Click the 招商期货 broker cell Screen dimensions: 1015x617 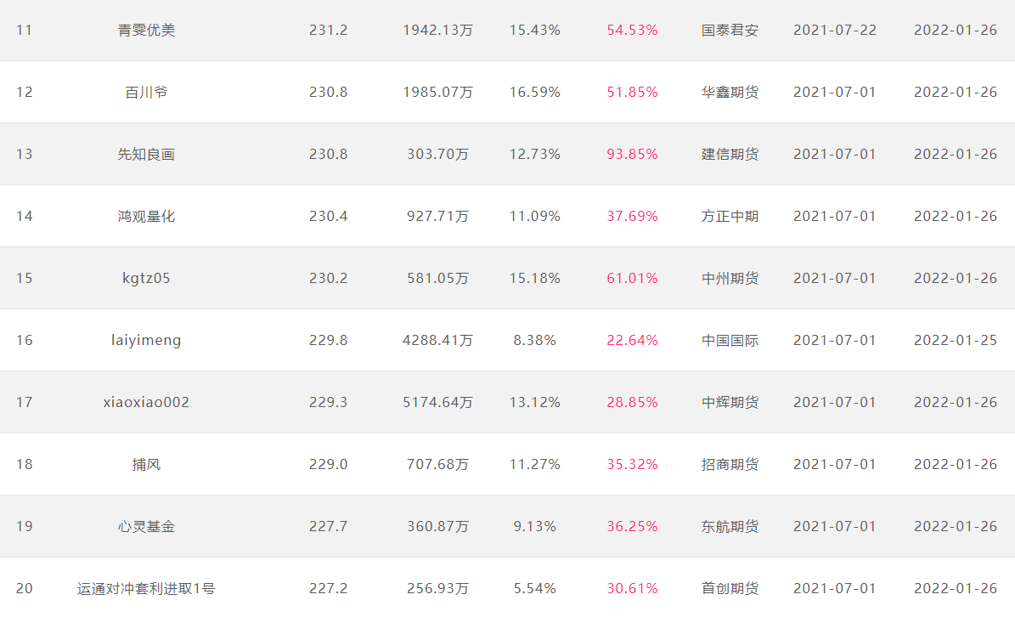click(x=730, y=464)
